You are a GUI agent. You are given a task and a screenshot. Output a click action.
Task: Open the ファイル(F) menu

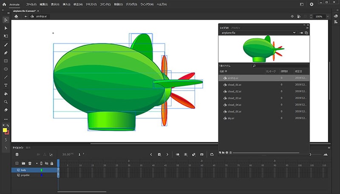[x=31, y=4]
